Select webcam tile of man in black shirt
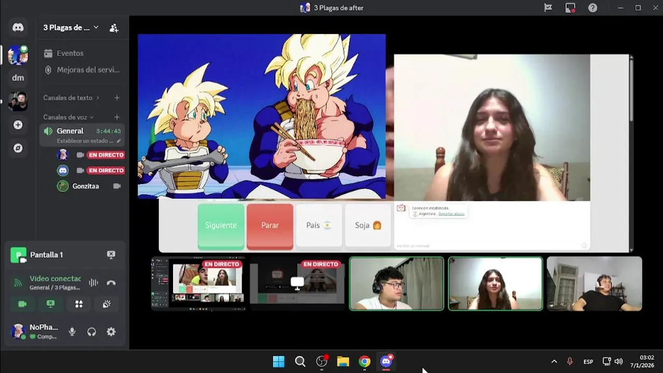 click(x=595, y=284)
